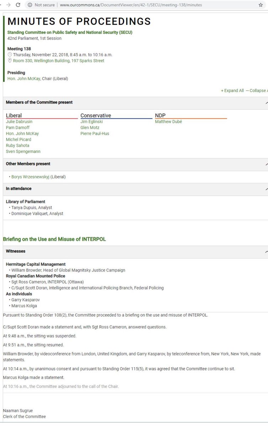Image resolution: width=268 pixels, height=427 pixels.
Task: Click the NDP party heading
Action: (160, 115)
